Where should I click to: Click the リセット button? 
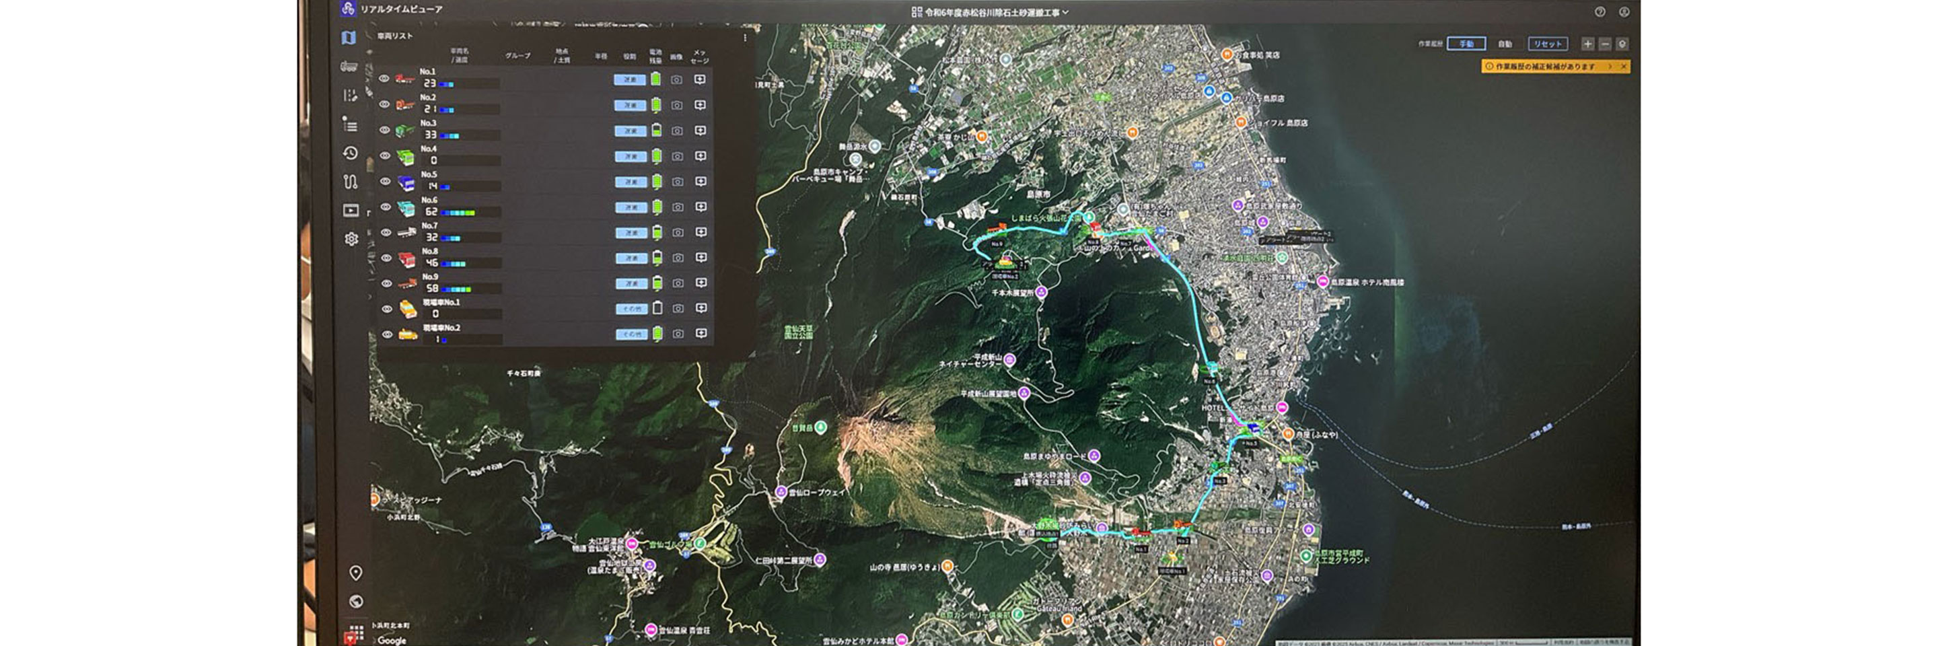click(1548, 44)
